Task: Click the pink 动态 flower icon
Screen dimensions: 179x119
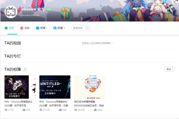Action: [22, 28]
